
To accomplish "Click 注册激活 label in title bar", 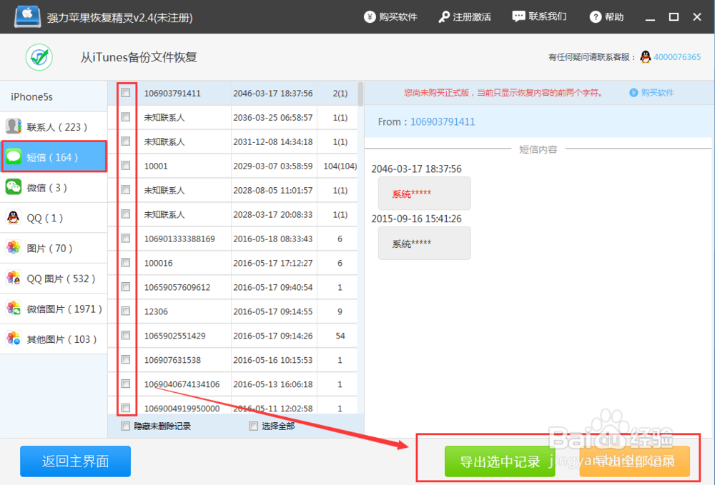I will pos(472,17).
